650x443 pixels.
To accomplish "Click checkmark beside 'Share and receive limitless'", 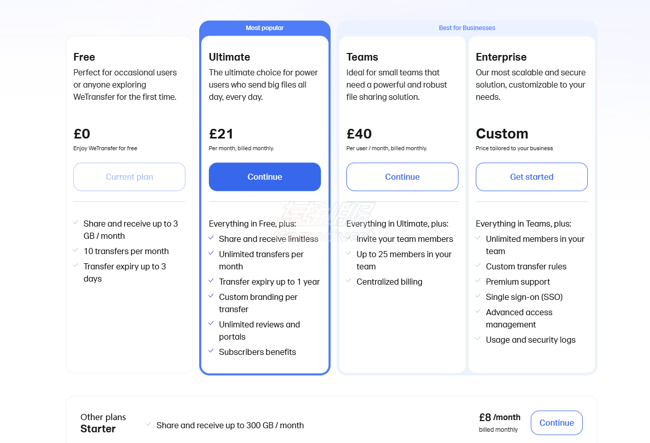I will tap(211, 238).
